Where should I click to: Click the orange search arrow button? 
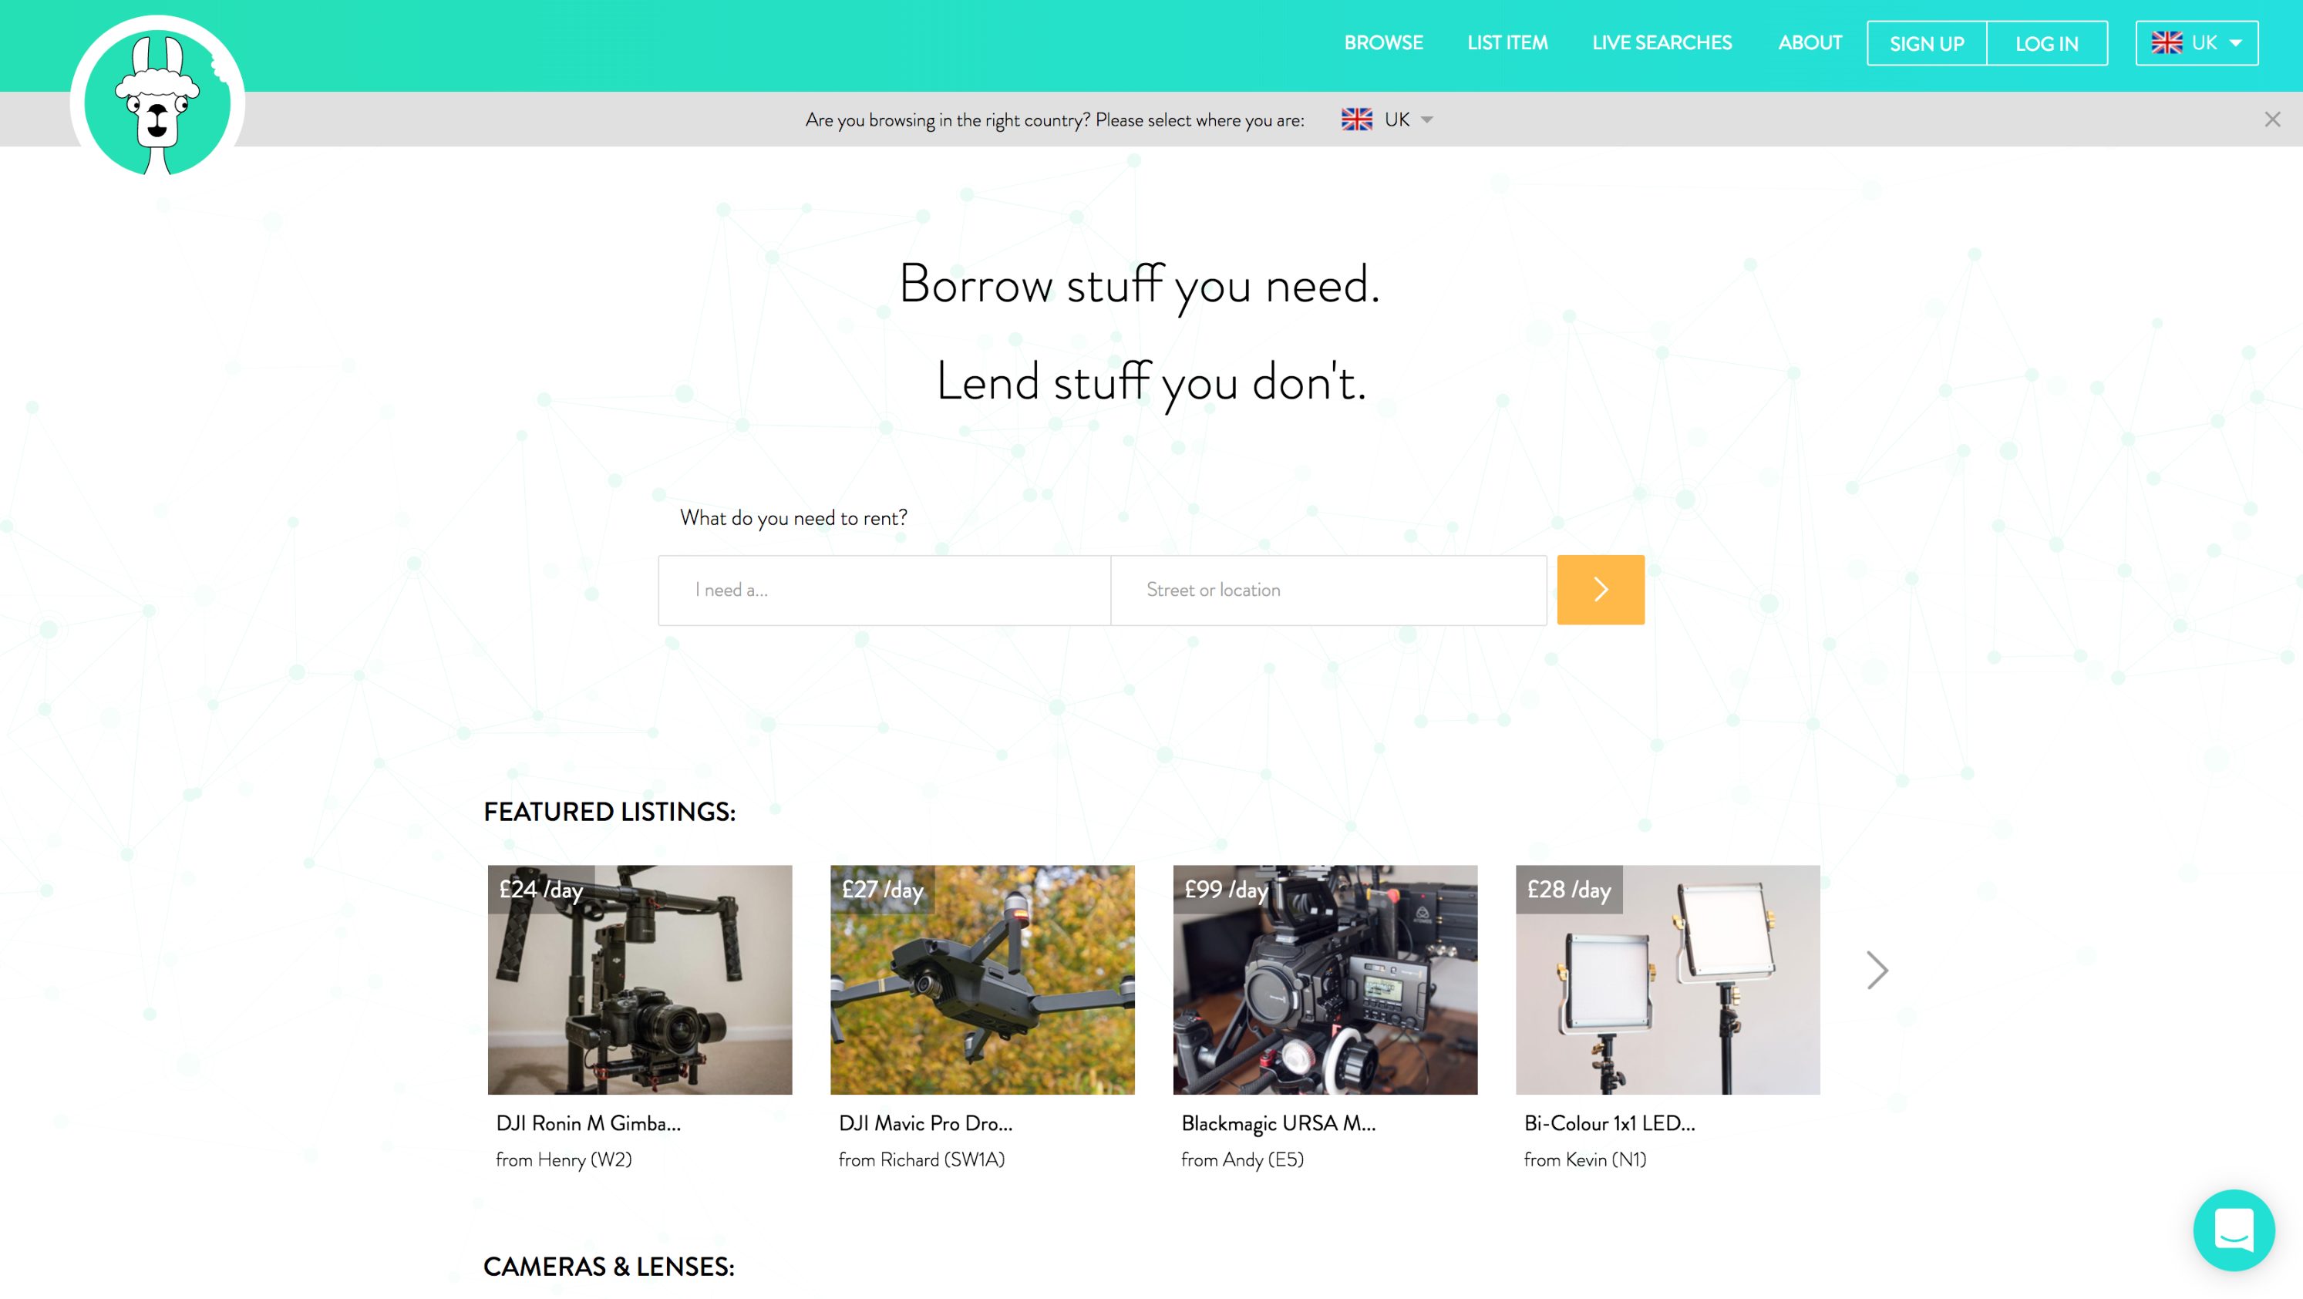click(x=1601, y=589)
